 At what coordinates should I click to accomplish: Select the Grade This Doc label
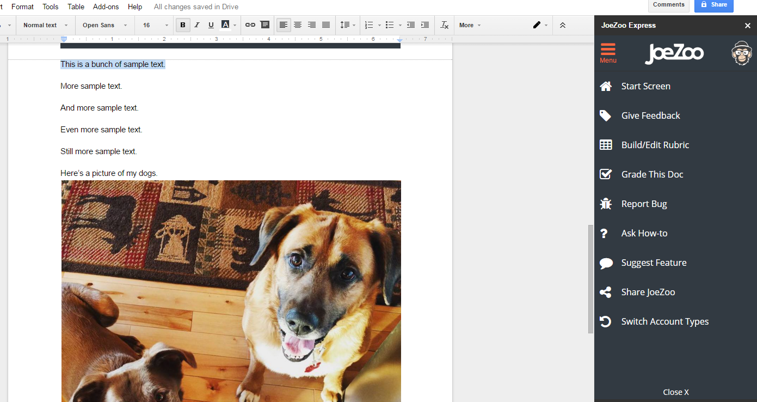click(x=653, y=174)
